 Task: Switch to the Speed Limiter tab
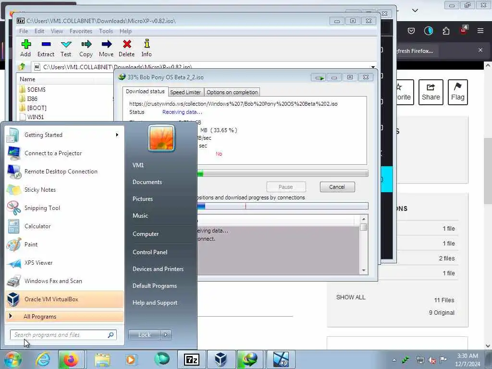click(x=185, y=92)
